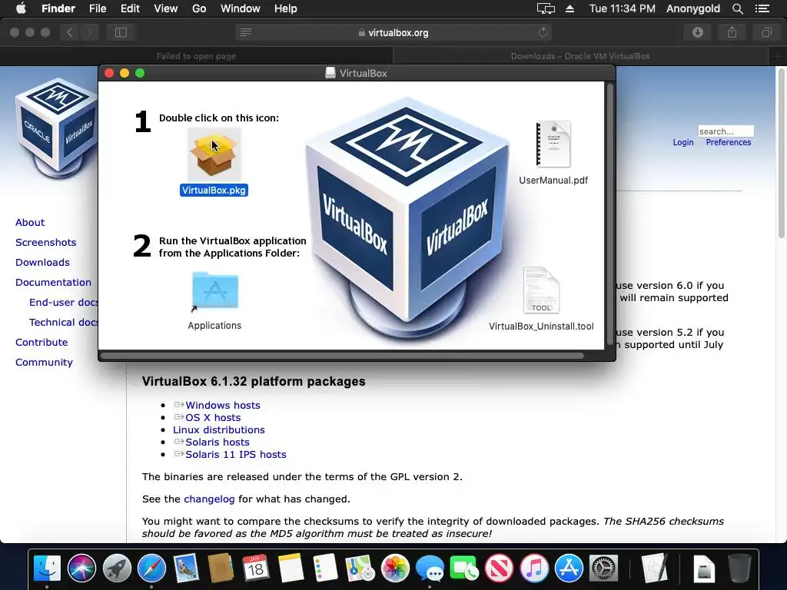
Task: Open the Edit menu
Action: 130,8
